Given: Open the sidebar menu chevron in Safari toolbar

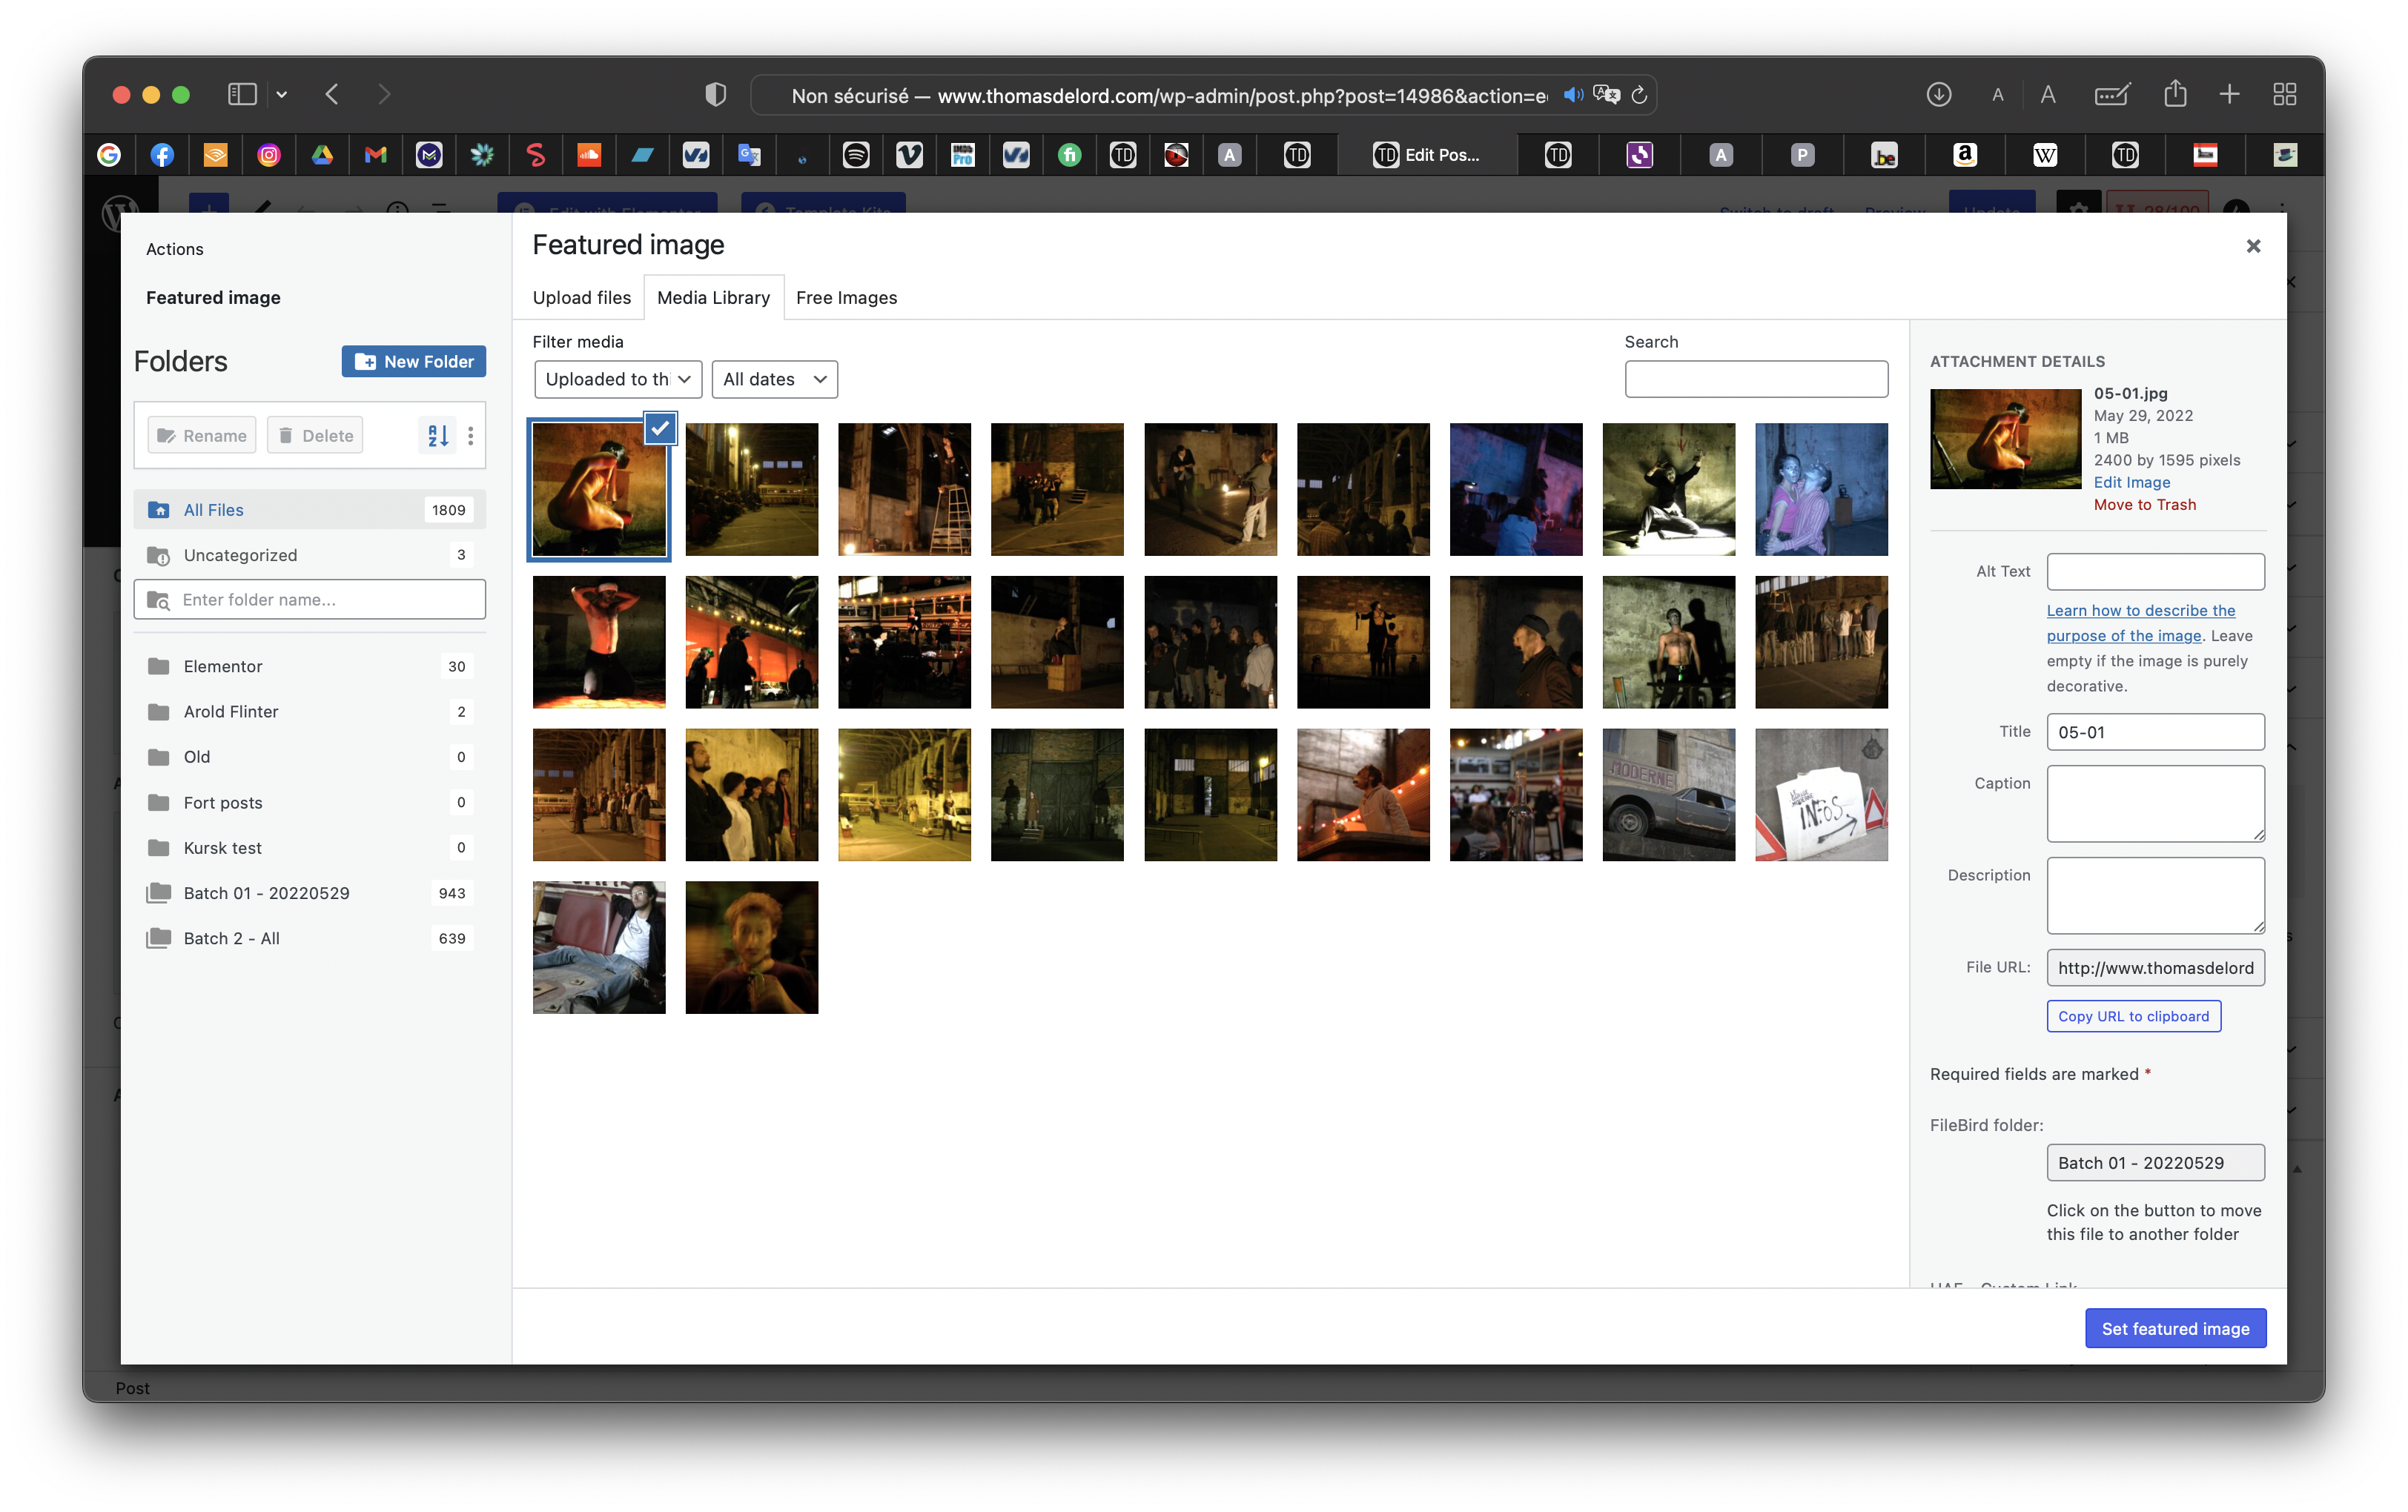Looking at the screenshot, I should [x=282, y=94].
